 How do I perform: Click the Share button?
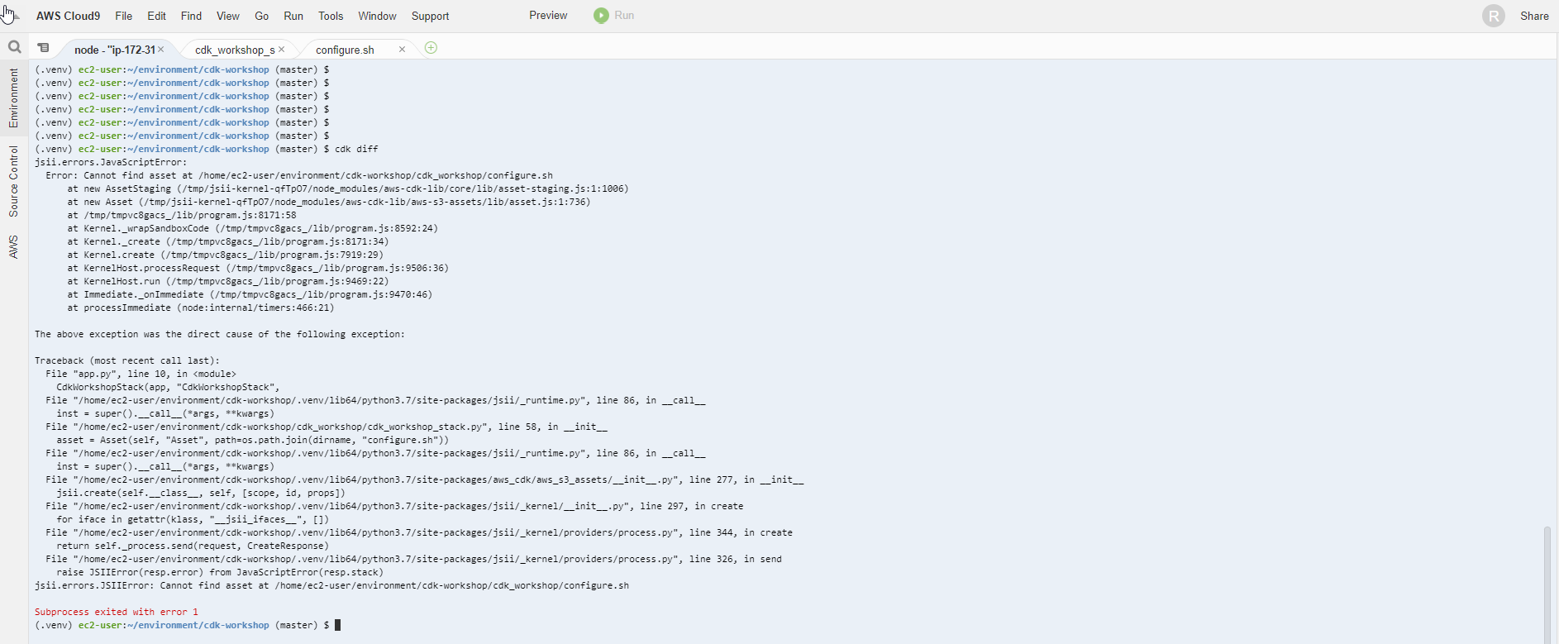click(x=1534, y=16)
